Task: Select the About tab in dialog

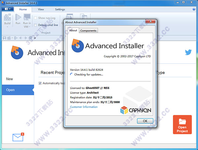Action: 73,30
